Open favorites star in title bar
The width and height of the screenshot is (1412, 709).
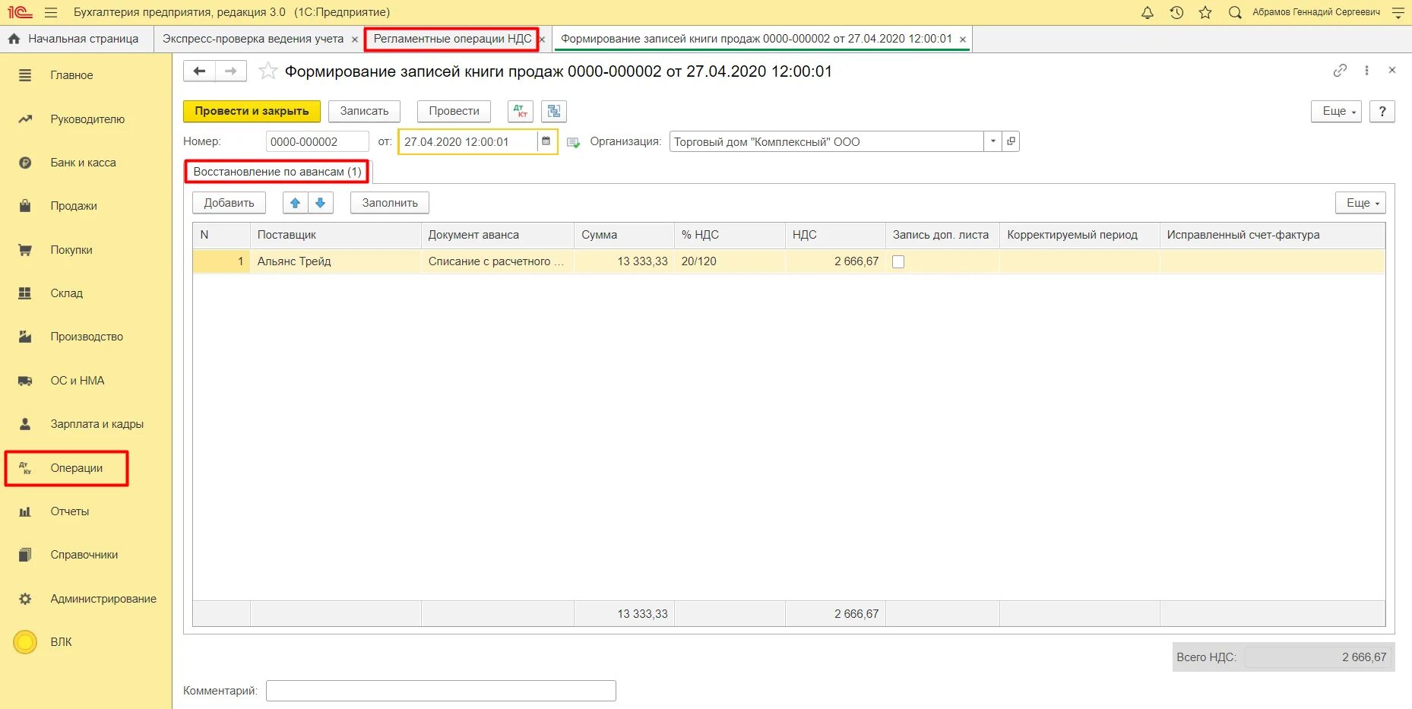coord(1205,12)
